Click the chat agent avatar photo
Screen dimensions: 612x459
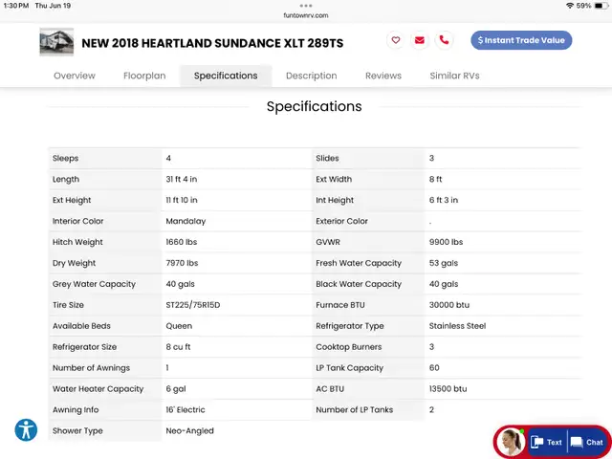coord(511,442)
